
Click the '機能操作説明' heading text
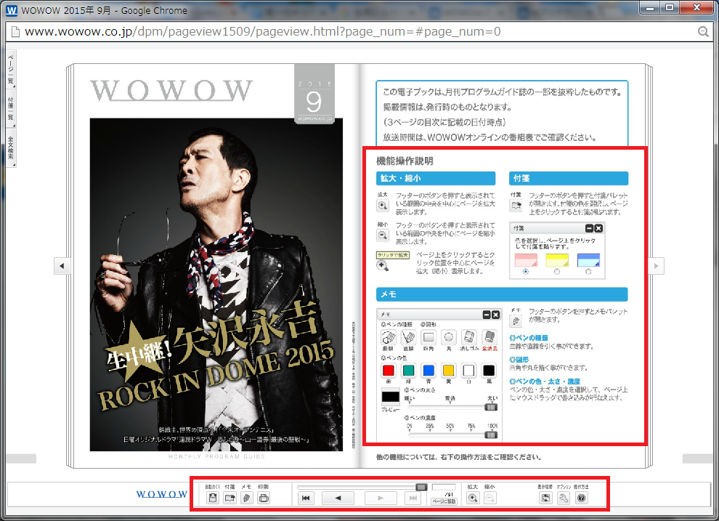click(405, 161)
